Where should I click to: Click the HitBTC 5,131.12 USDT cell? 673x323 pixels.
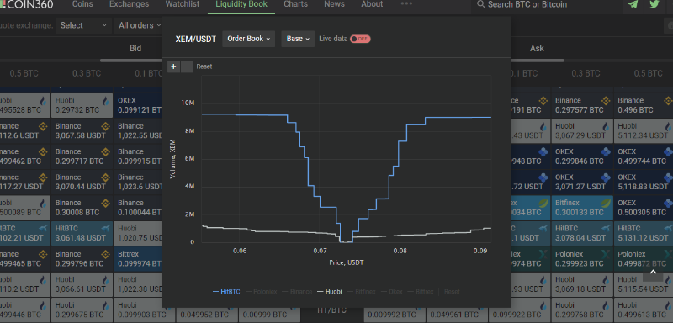(x=644, y=233)
